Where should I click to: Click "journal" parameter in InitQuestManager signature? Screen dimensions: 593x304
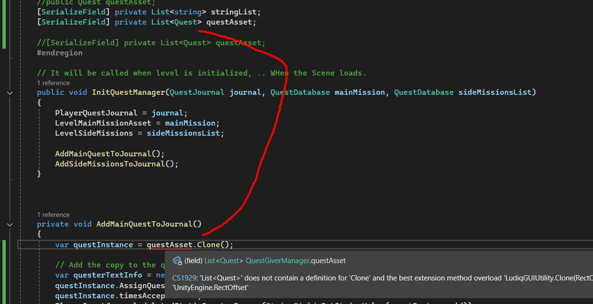tap(245, 92)
